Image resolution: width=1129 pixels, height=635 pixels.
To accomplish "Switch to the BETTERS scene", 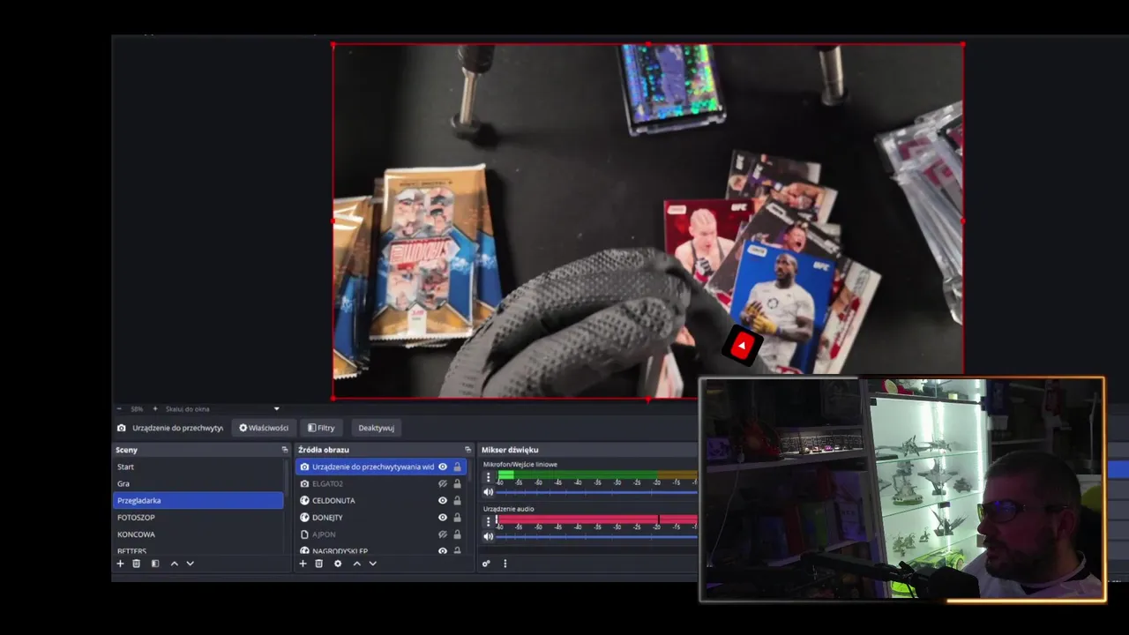I will (x=198, y=550).
